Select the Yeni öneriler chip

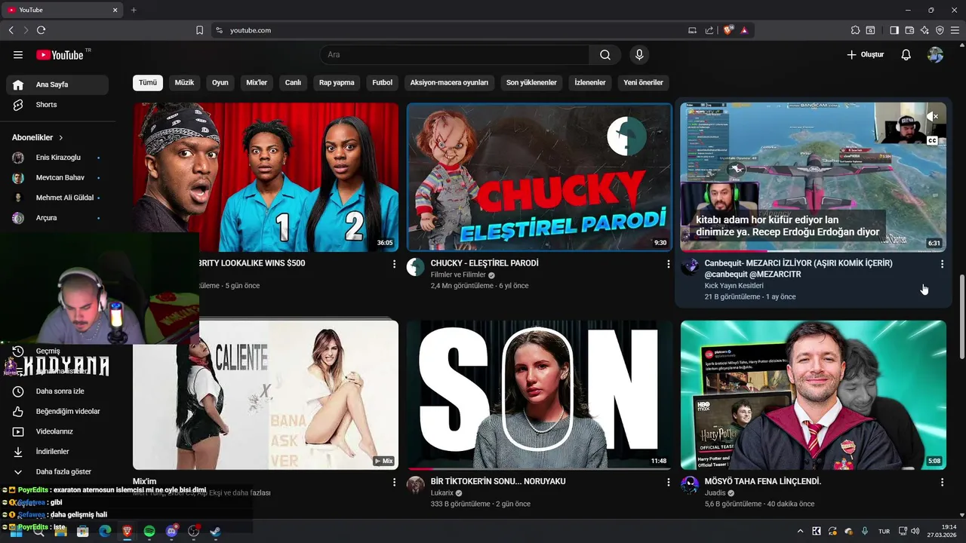643,82
